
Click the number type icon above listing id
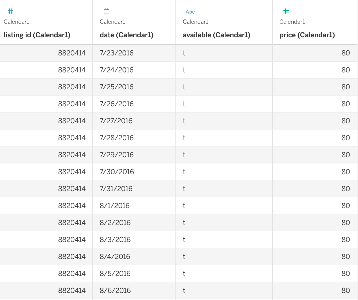pos(10,11)
